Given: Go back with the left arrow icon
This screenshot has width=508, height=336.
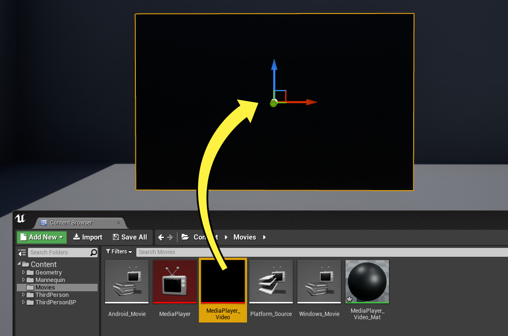Looking at the screenshot, I should pos(161,237).
